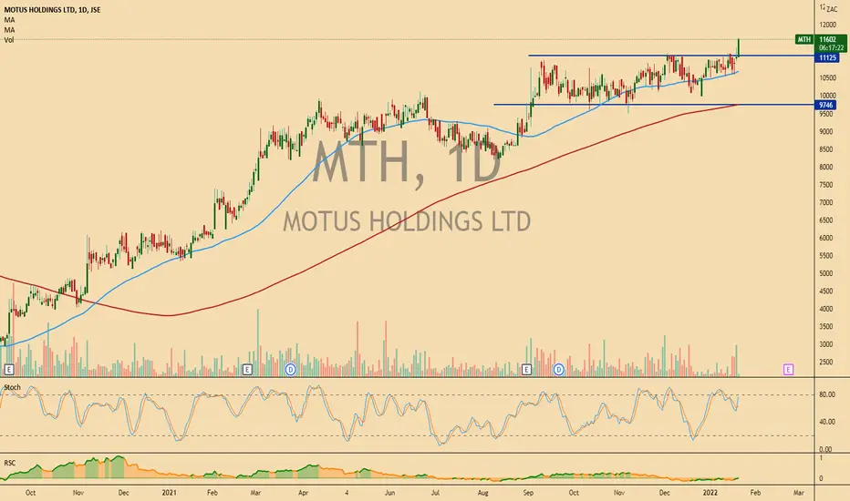Click the green MTH symbol label
This screenshot has width=850, height=501.
[803, 39]
